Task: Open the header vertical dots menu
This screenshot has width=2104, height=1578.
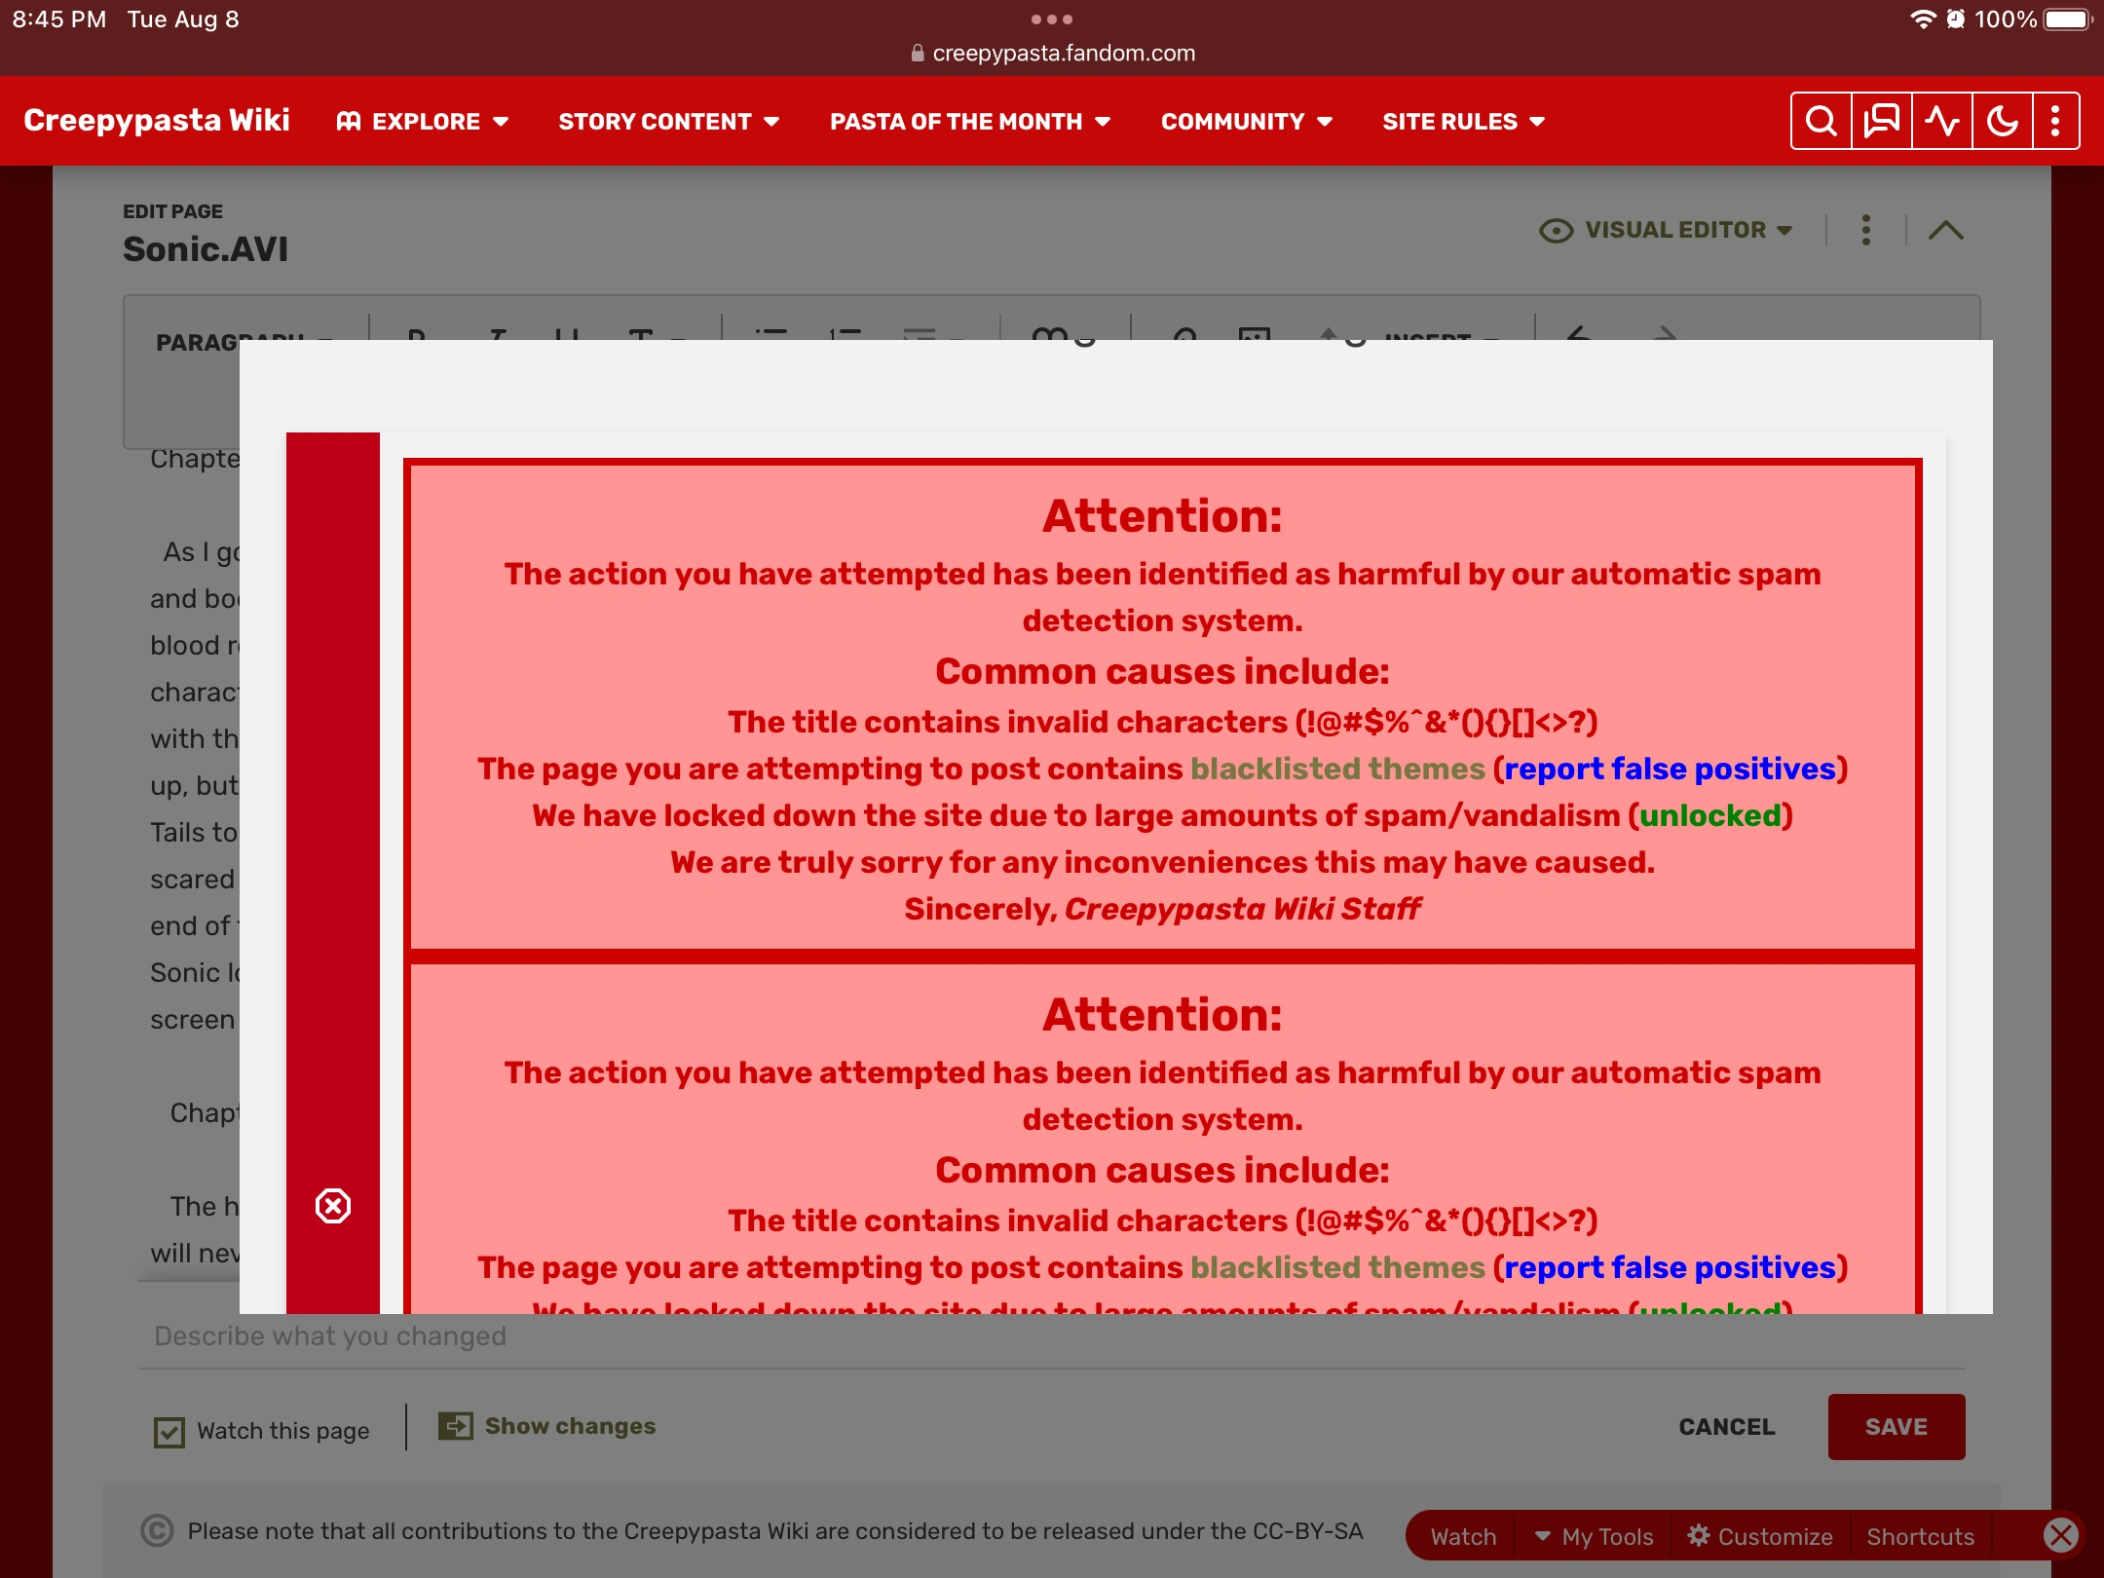Action: (x=2055, y=122)
